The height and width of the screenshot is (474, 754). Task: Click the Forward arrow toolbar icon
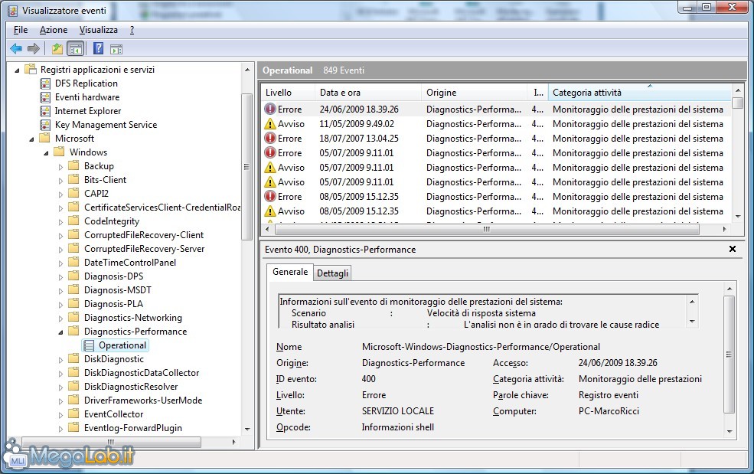point(34,48)
